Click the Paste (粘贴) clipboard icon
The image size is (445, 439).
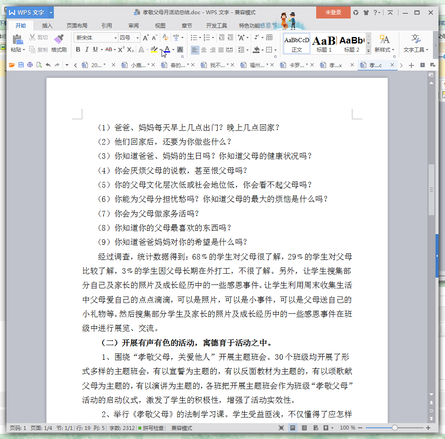pos(18,40)
